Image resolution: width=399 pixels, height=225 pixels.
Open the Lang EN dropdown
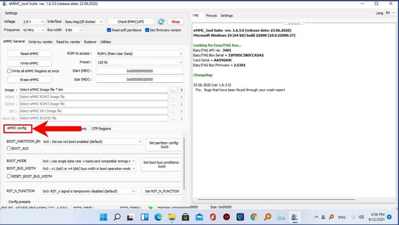point(391,13)
